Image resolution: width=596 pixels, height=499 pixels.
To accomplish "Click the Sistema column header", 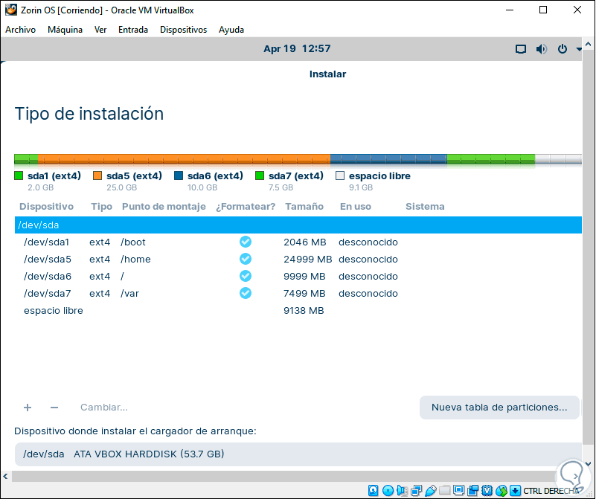I will 425,206.
